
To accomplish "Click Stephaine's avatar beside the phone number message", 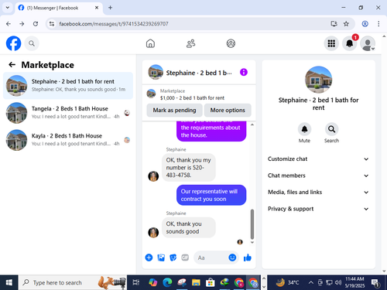I will click(x=153, y=176).
